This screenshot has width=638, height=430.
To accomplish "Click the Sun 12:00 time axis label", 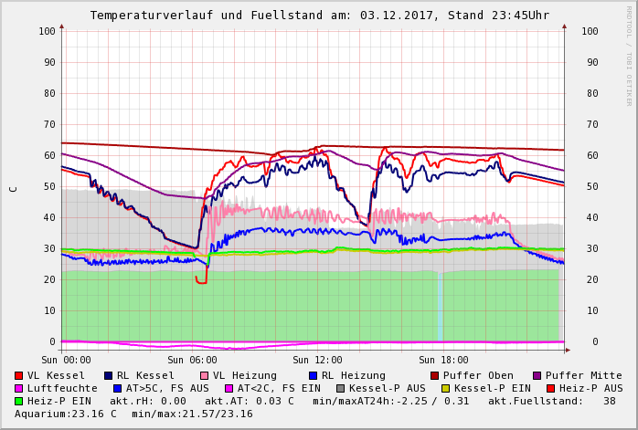I will (317, 360).
